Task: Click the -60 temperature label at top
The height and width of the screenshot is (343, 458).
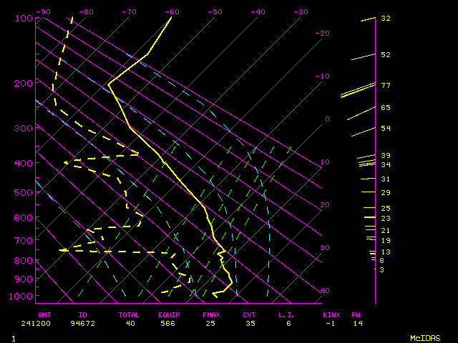Action: 172,12
